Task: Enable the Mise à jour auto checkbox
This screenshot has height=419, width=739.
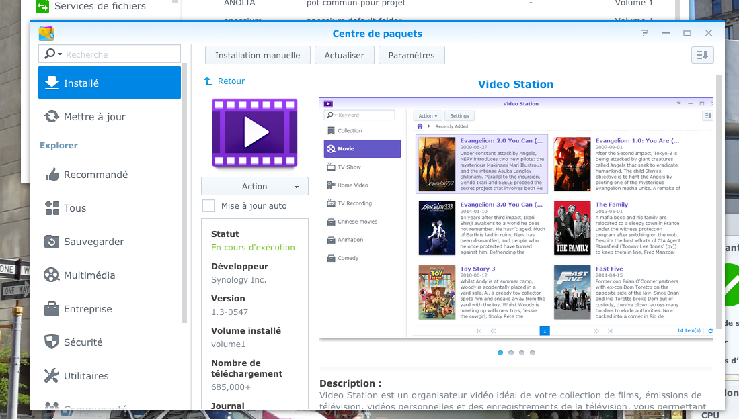Action: (208, 205)
